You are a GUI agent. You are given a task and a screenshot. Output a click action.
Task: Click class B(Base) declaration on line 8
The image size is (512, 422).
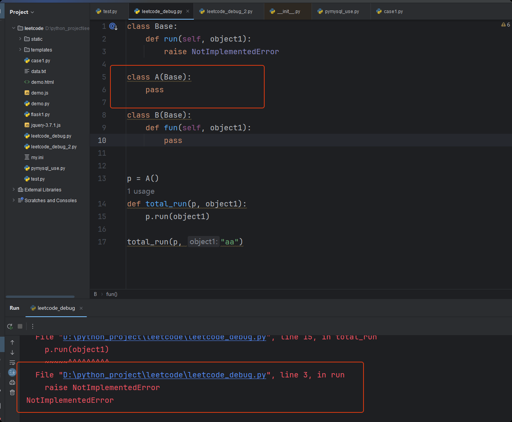[159, 115]
